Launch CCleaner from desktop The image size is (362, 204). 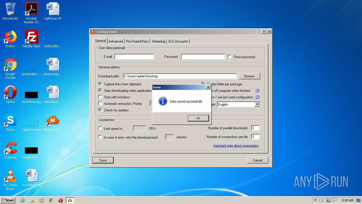[10, 150]
